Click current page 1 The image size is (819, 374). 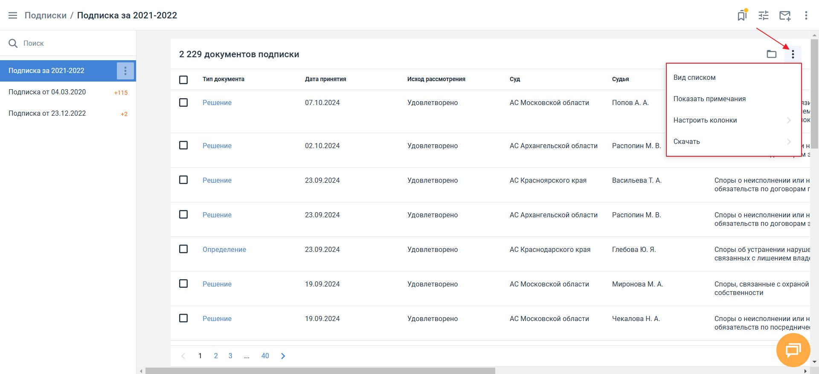(x=200, y=356)
